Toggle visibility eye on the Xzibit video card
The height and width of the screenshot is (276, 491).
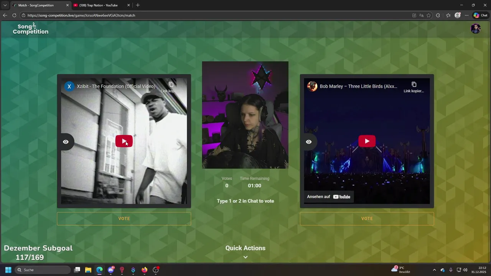[x=66, y=142]
